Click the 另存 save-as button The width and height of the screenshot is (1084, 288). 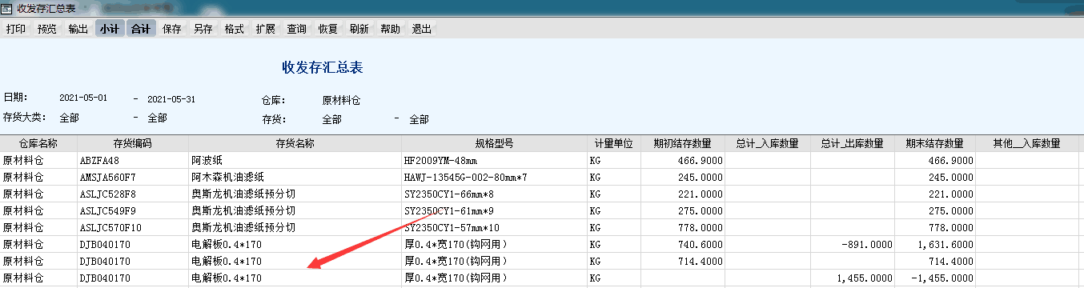click(x=203, y=29)
